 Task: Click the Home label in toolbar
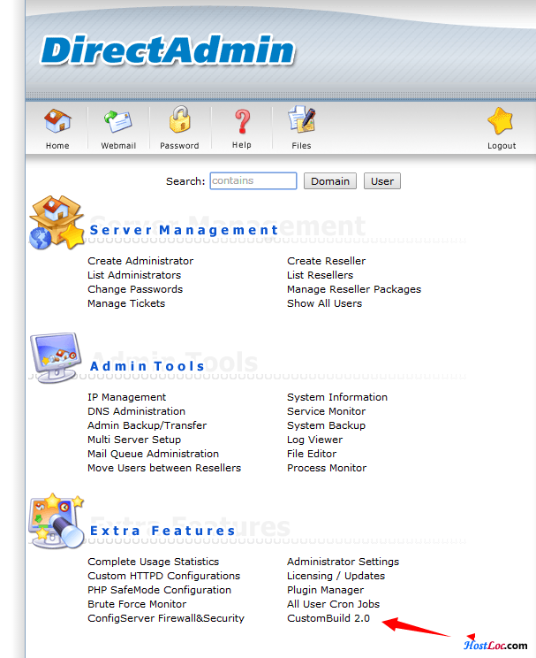tap(57, 146)
